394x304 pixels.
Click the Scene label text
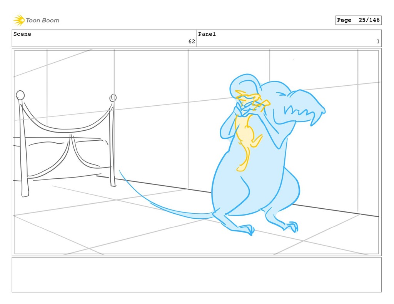point(22,34)
